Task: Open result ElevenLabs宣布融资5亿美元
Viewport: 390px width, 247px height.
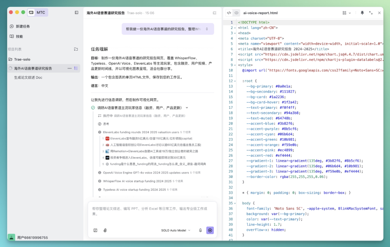Action: coord(151,138)
